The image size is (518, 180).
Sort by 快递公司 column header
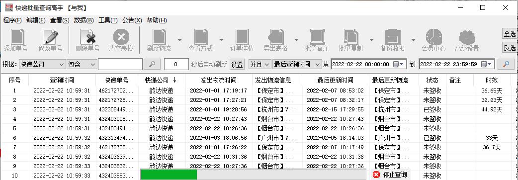click(x=162, y=80)
